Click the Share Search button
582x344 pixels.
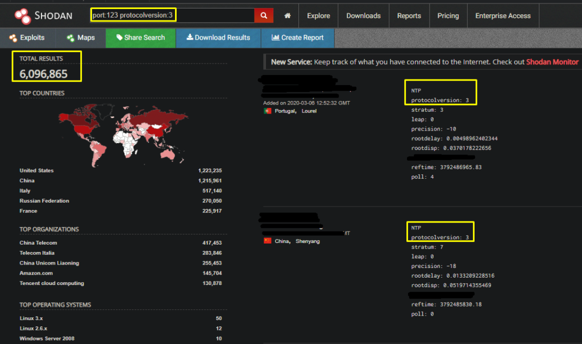point(141,38)
